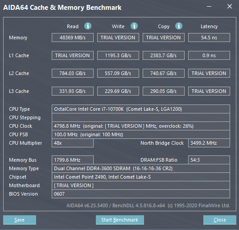Image resolution: width=239 pixels, height=230 pixels.
Task: Click the L1 Cache Write 1195.3 GB/s box
Action: click(x=118, y=55)
